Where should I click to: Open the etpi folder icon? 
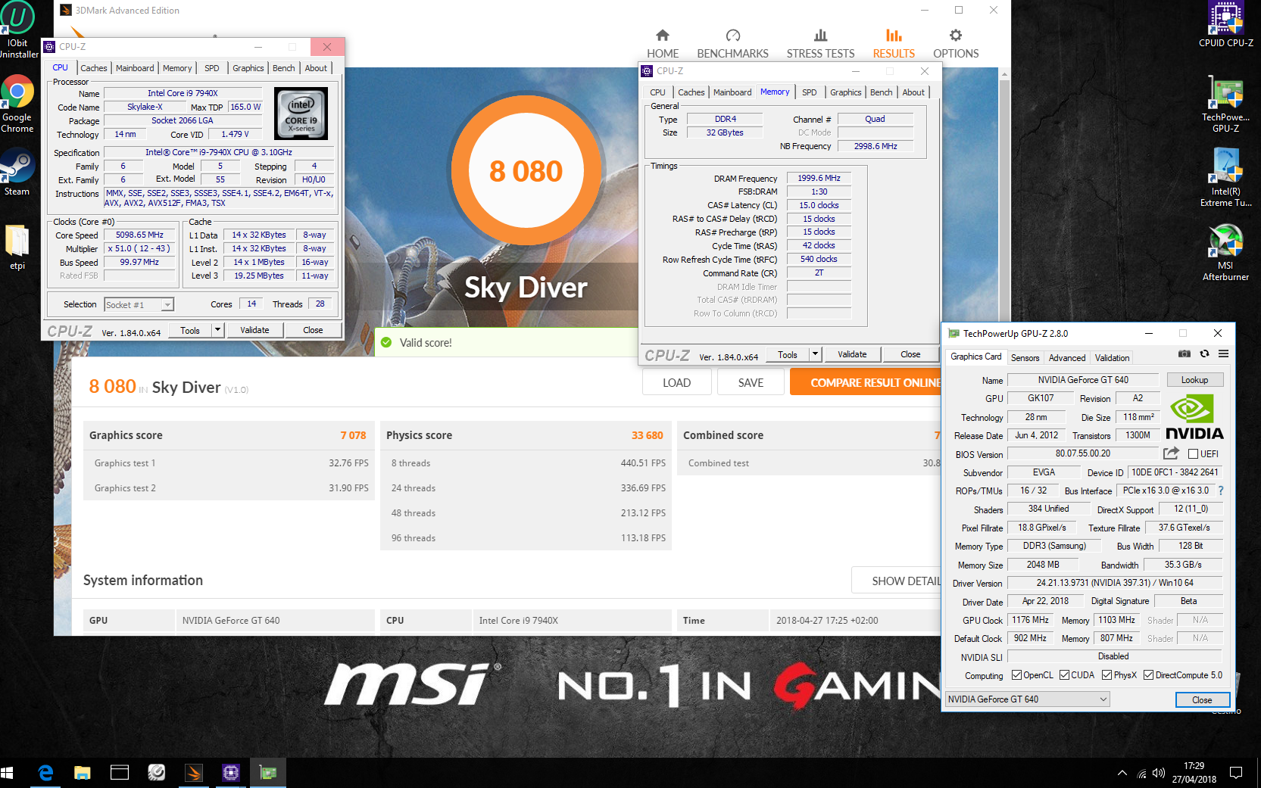(x=17, y=247)
